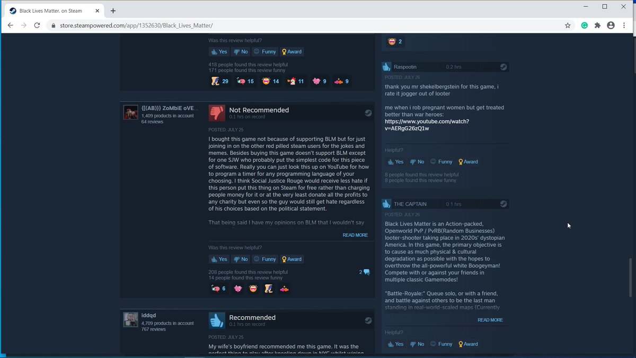
Task: Click '1,409 products in account' text
Action: 167,116
